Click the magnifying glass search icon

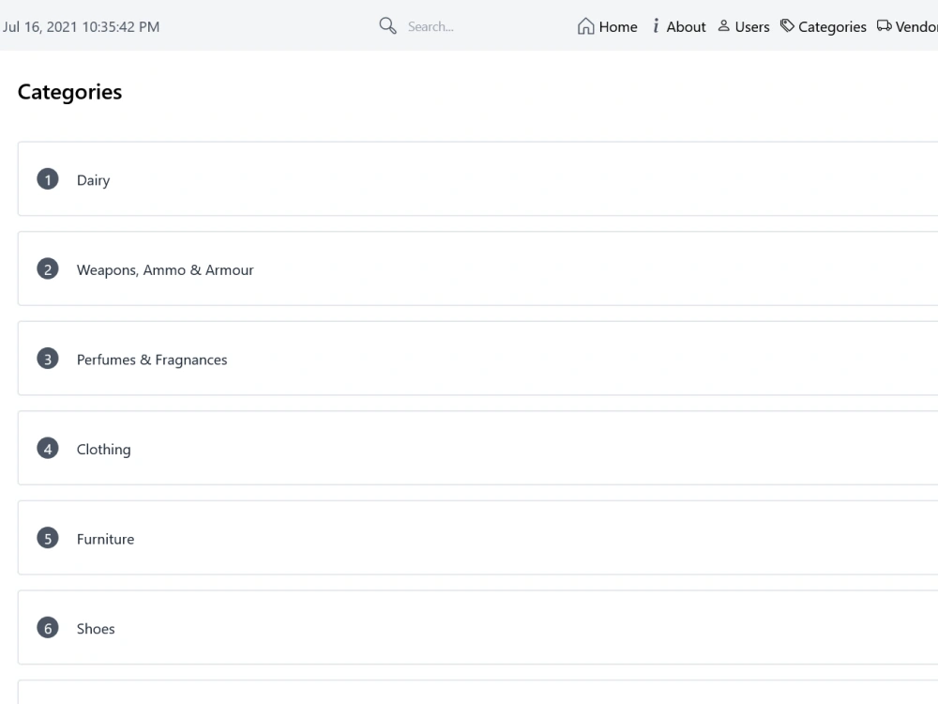click(x=387, y=25)
